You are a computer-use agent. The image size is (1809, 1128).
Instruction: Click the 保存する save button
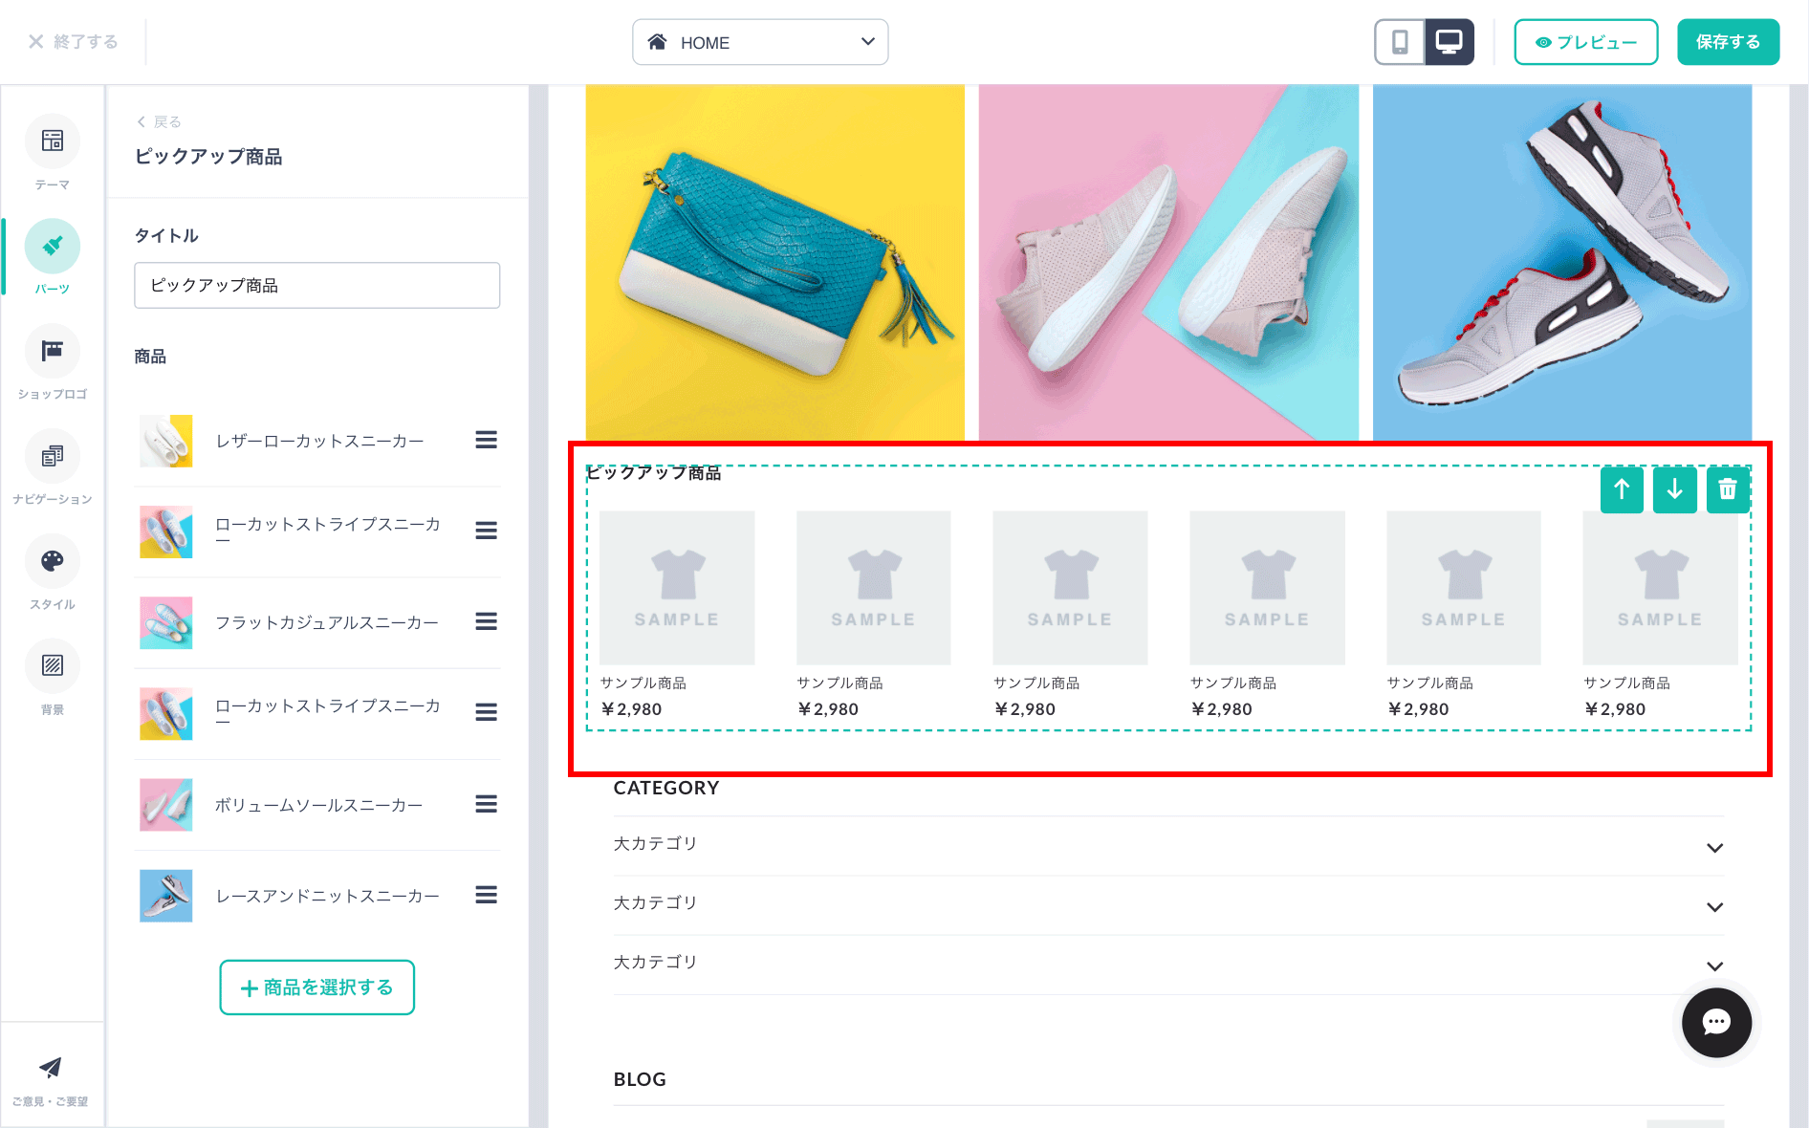click(x=1729, y=42)
